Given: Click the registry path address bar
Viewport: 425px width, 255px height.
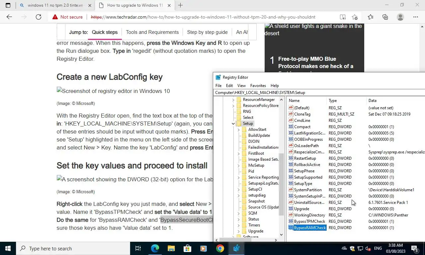Looking at the screenshot, I should pyautogui.click(x=319, y=93).
